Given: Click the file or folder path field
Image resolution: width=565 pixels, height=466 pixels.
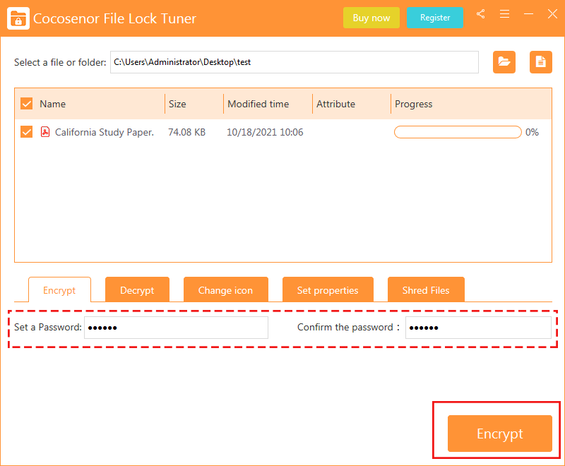Looking at the screenshot, I should click(295, 62).
